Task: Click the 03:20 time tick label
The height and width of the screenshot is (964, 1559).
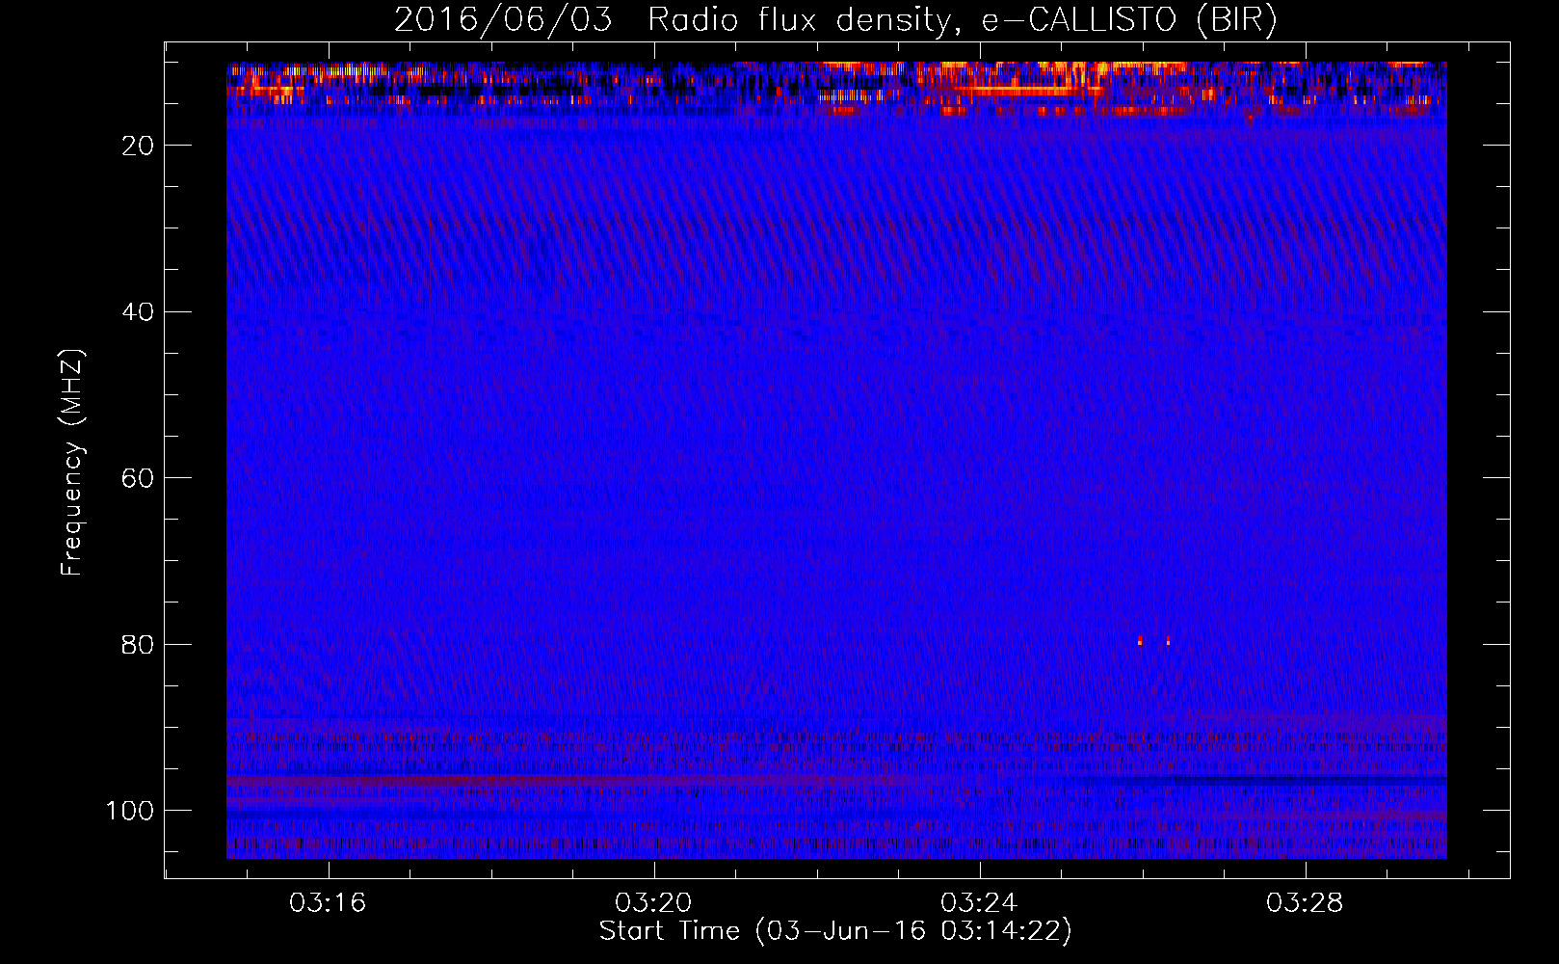Action: [x=653, y=903]
